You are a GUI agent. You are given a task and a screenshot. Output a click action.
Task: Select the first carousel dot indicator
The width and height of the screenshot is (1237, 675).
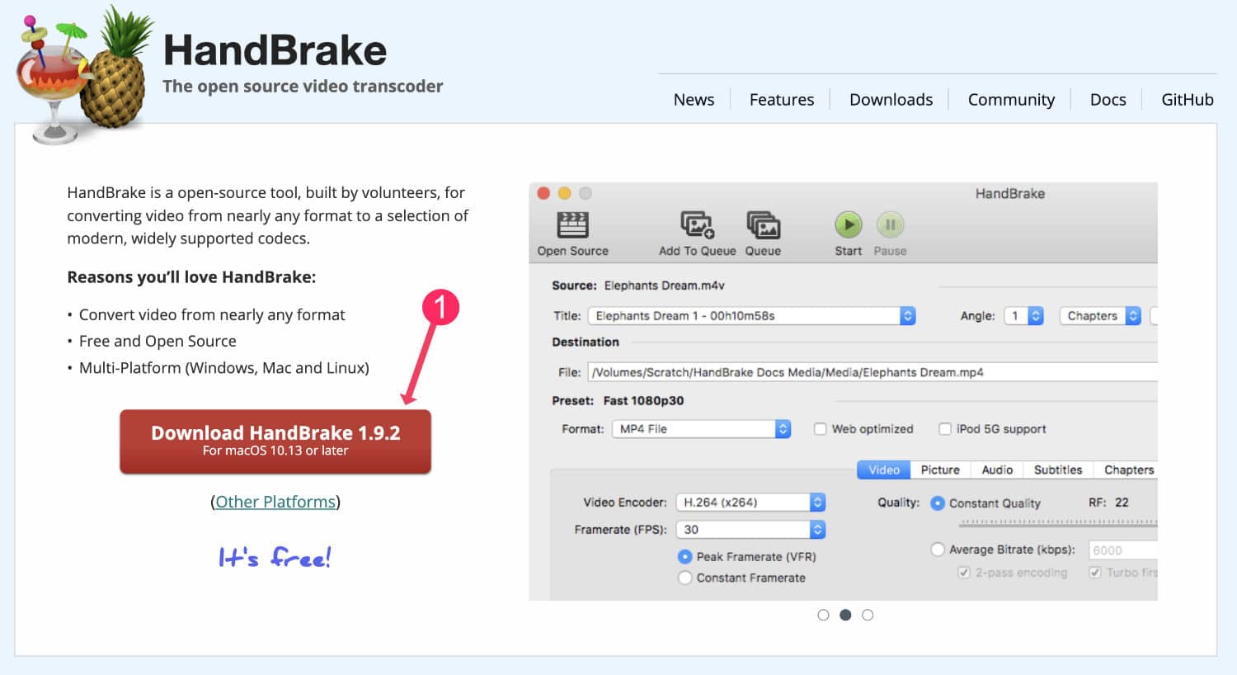point(823,615)
